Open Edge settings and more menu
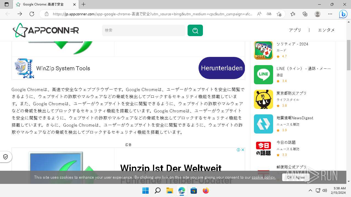Screen dimensions: 351x197 [x=330, y=14]
